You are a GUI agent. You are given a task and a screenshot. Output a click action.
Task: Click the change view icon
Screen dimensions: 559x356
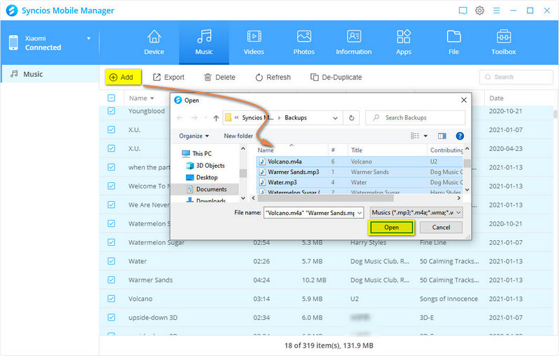(x=415, y=135)
